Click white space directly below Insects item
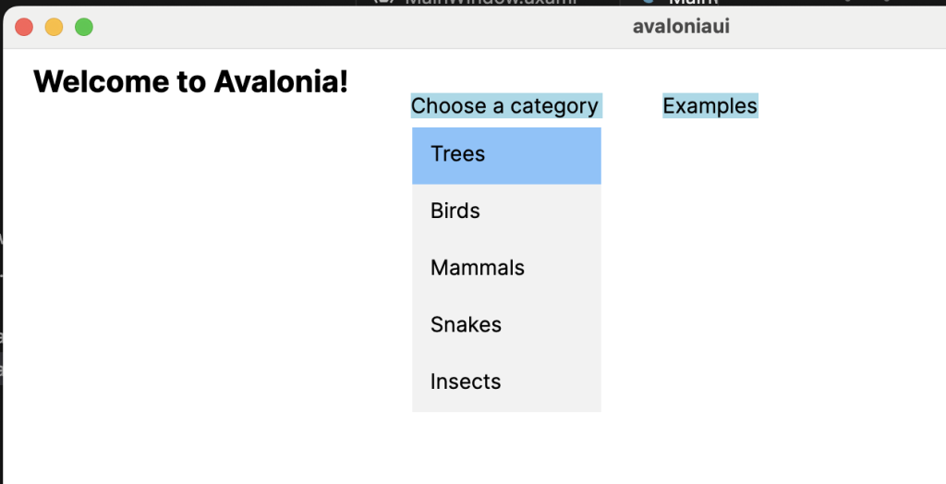The width and height of the screenshot is (946, 484). point(506,443)
